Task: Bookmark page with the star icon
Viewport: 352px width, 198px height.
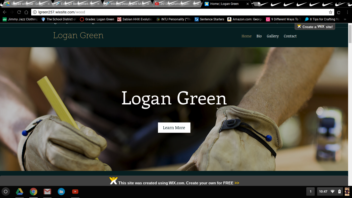Action: coord(330,12)
